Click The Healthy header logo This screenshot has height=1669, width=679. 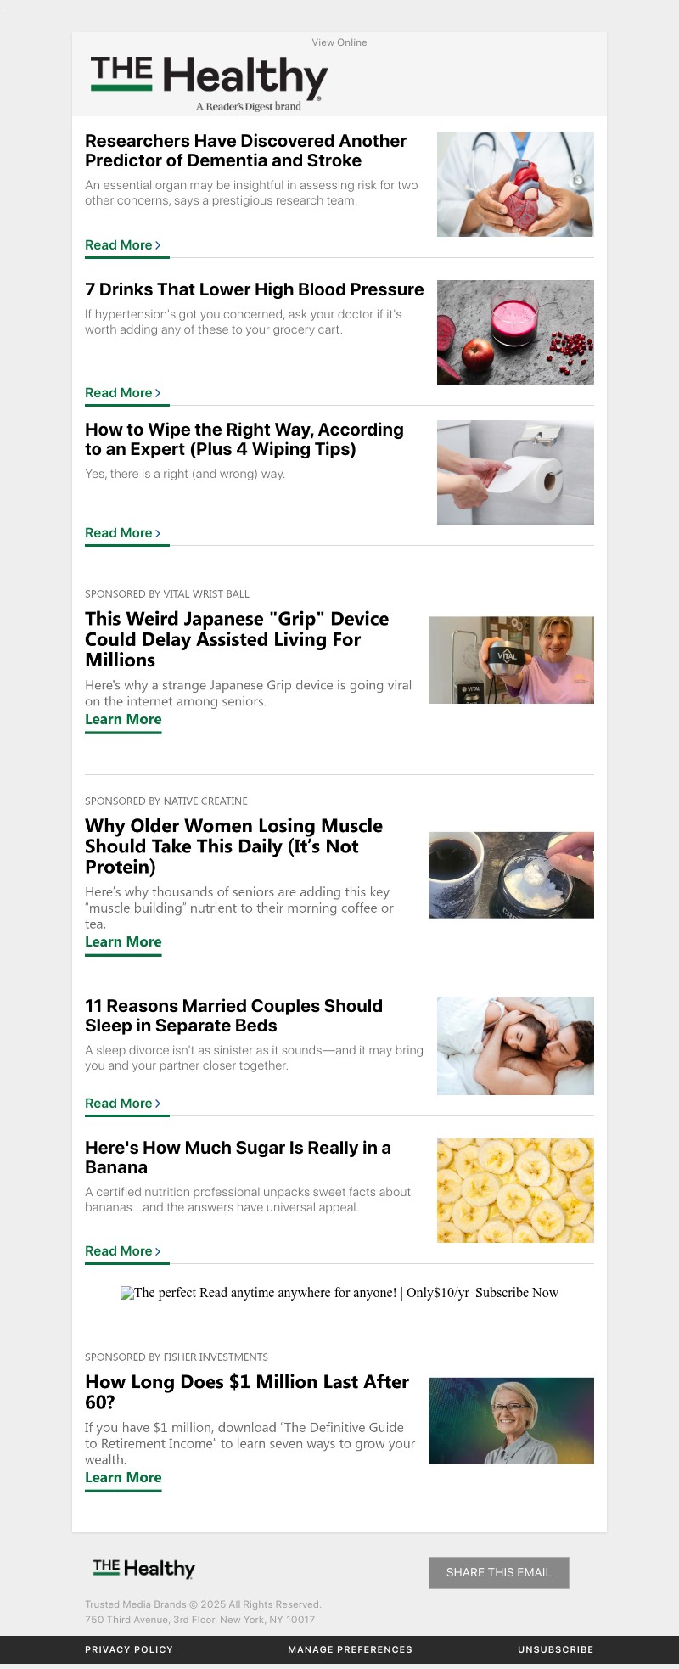pos(209,82)
